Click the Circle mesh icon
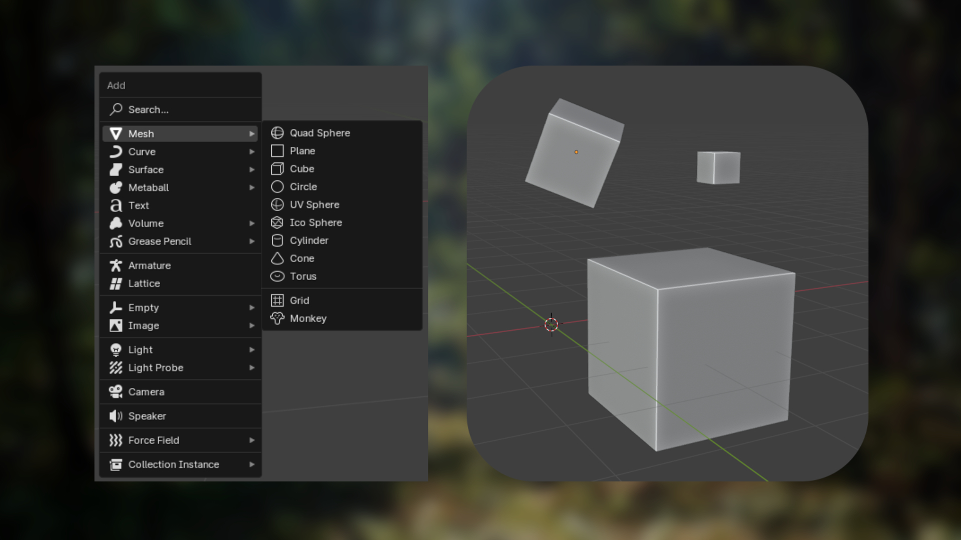 [x=277, y=186]
